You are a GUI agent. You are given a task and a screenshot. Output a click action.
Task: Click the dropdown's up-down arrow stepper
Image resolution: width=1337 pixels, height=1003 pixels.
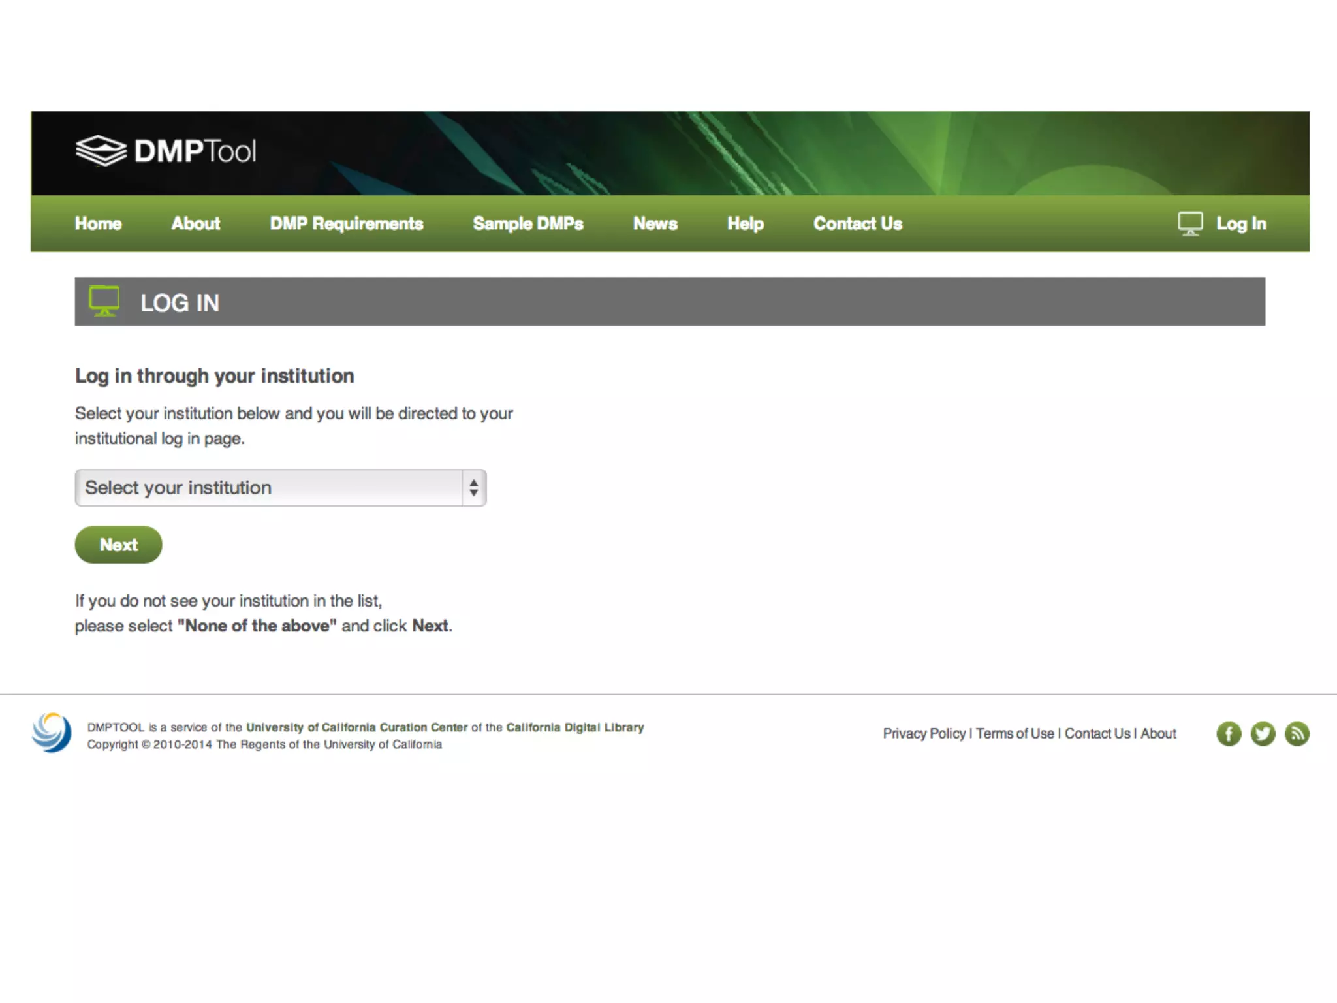[473, 488]
